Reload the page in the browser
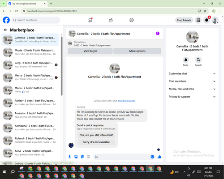The width and height of the screenshot is (224, 179). click(x=17, y=11)
